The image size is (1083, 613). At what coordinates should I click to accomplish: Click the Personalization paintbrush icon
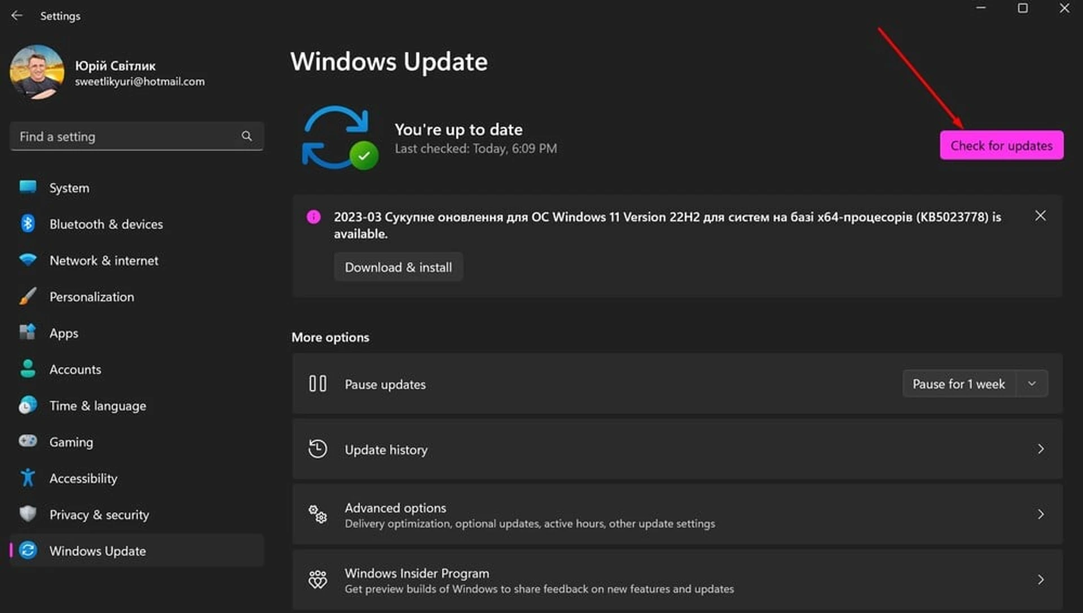(28, 296)
